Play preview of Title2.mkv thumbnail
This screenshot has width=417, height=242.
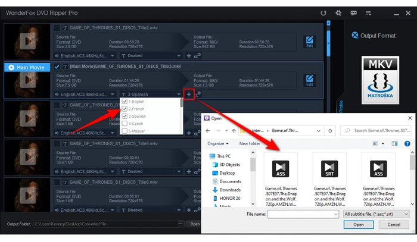tap(27, 41)
